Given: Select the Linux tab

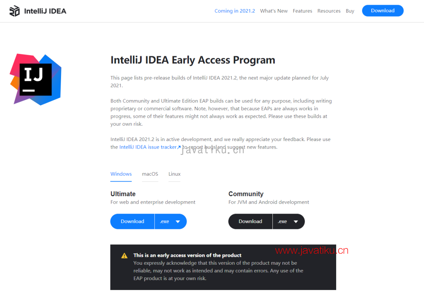Looking at the screenshot, I should (x=174, y=174).
